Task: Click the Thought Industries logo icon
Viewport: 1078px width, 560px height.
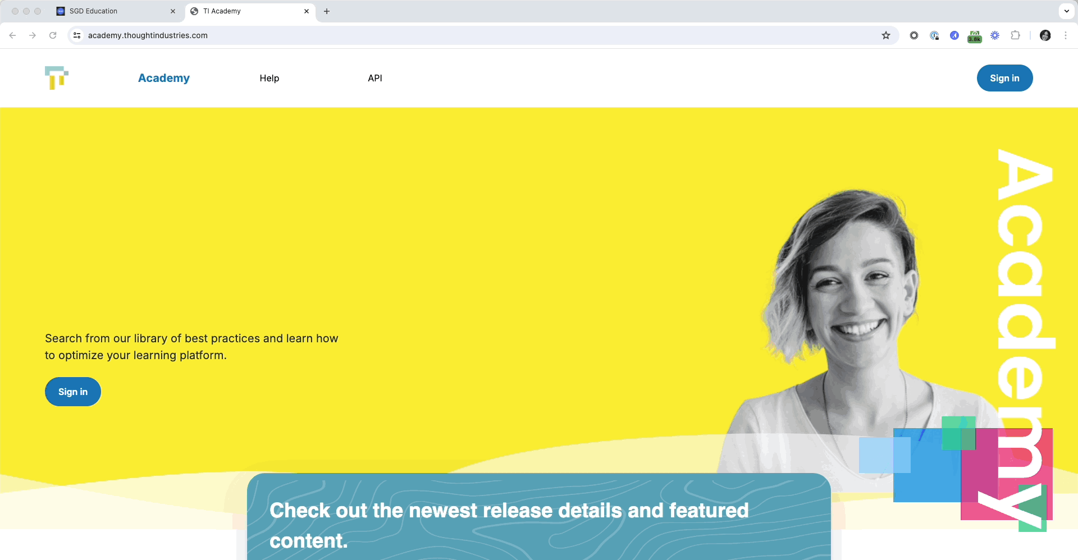Action: click(57, 78)
